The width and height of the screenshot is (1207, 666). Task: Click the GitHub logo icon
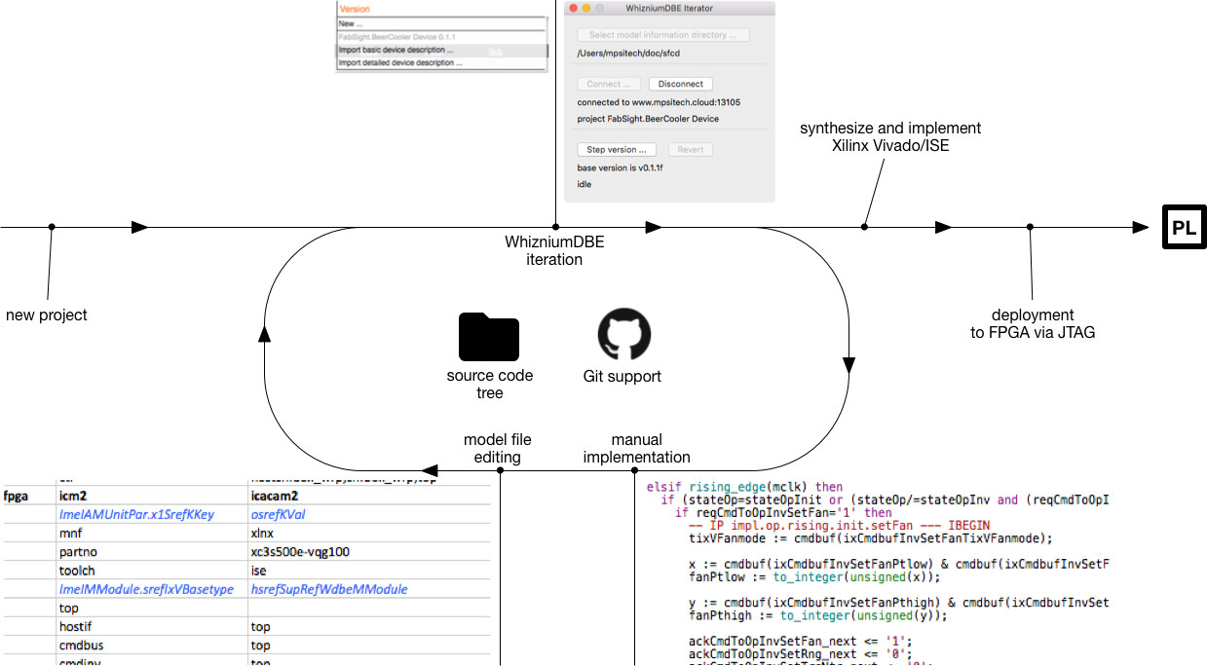point(622,334)
